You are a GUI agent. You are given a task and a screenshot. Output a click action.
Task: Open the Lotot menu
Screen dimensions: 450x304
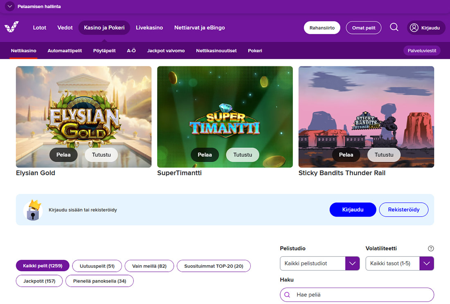click(x=40, y=28)
